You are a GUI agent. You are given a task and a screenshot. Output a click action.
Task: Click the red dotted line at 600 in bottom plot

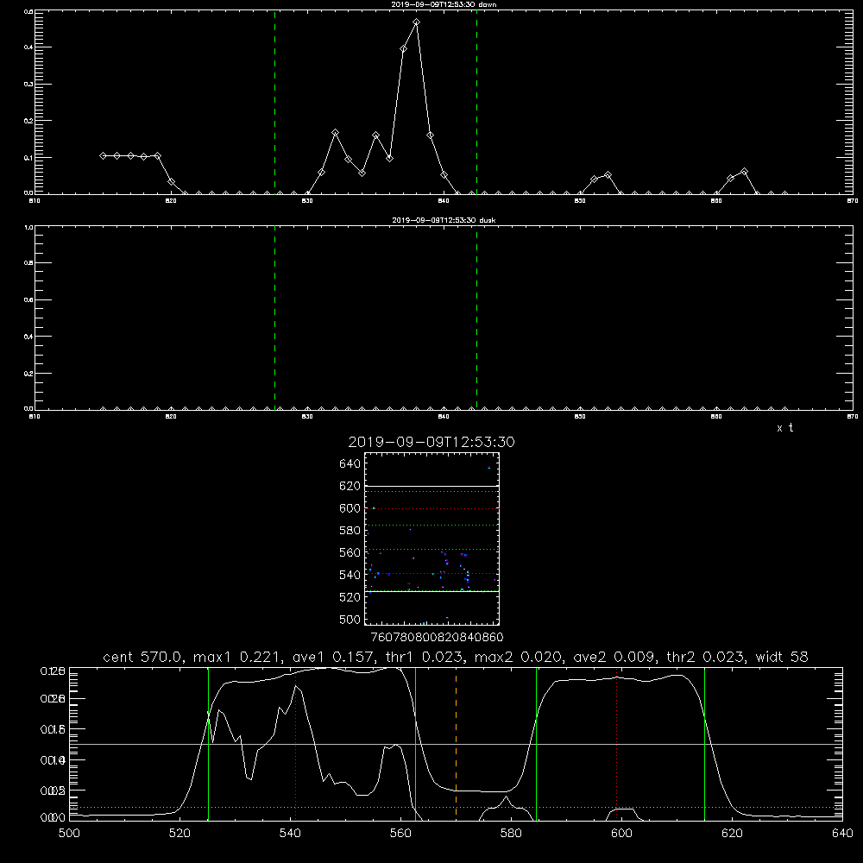click(x=616, y=744)
